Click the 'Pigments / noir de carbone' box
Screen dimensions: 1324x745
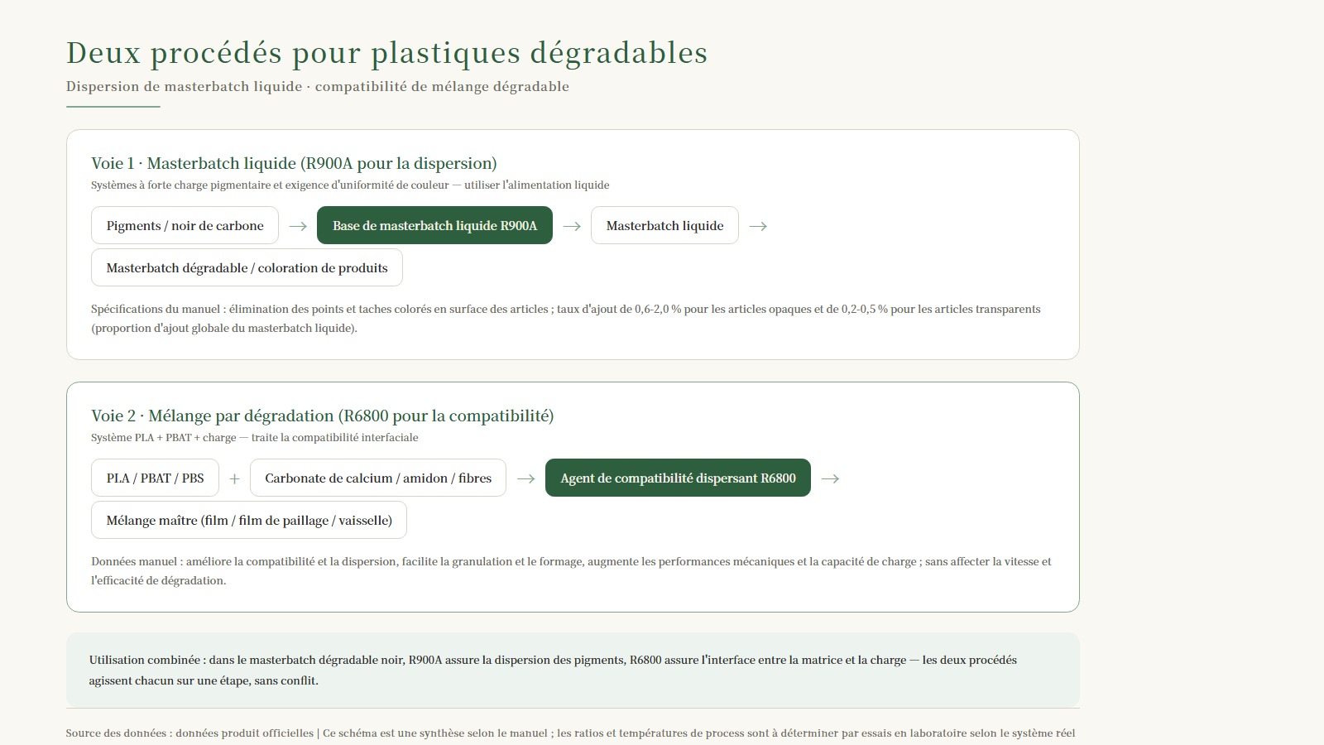pos(185,225)
